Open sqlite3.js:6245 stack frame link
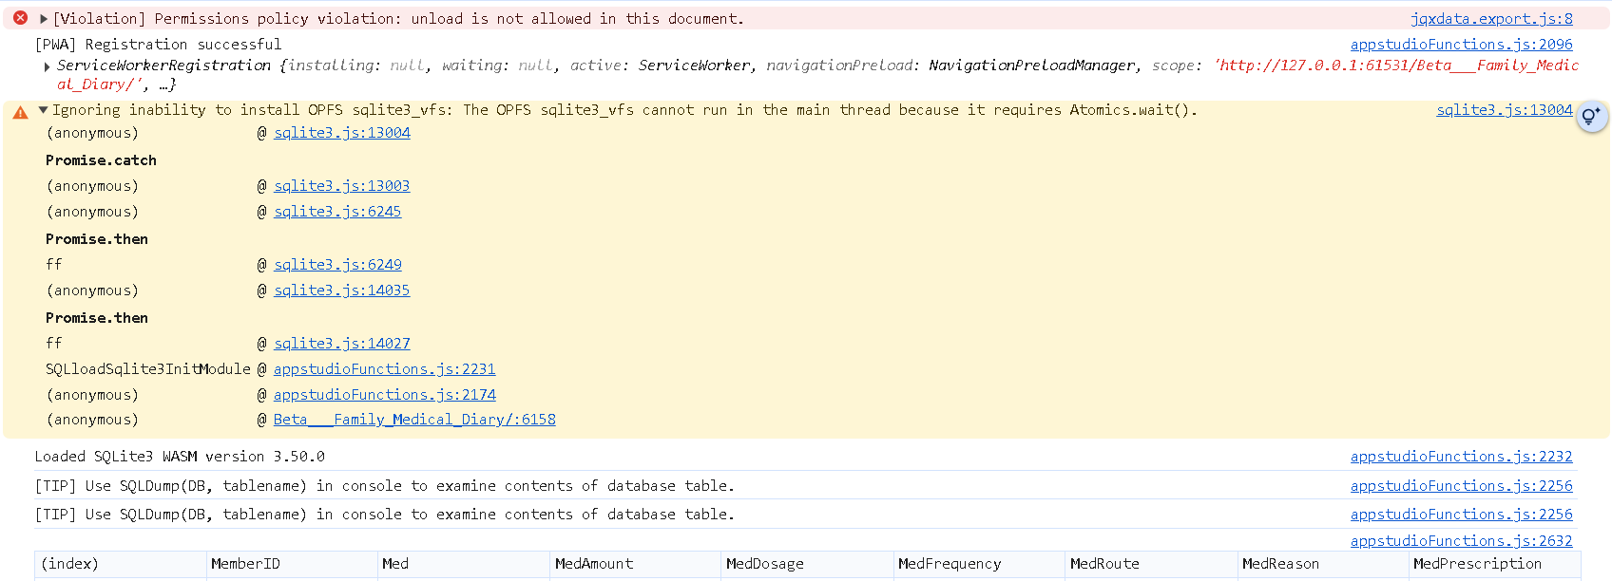 337,212
